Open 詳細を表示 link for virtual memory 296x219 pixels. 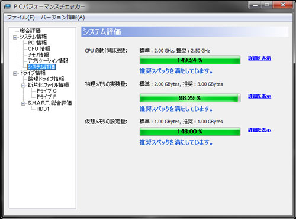[259, 130]
